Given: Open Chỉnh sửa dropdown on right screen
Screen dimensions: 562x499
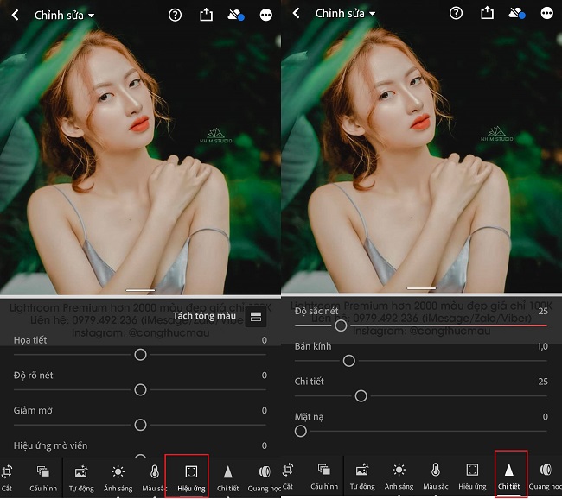Looking at the screenshot, I should click(346, 13).
